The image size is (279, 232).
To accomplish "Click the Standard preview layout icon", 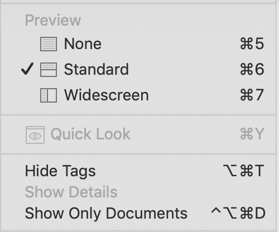I will click(49, 70).
